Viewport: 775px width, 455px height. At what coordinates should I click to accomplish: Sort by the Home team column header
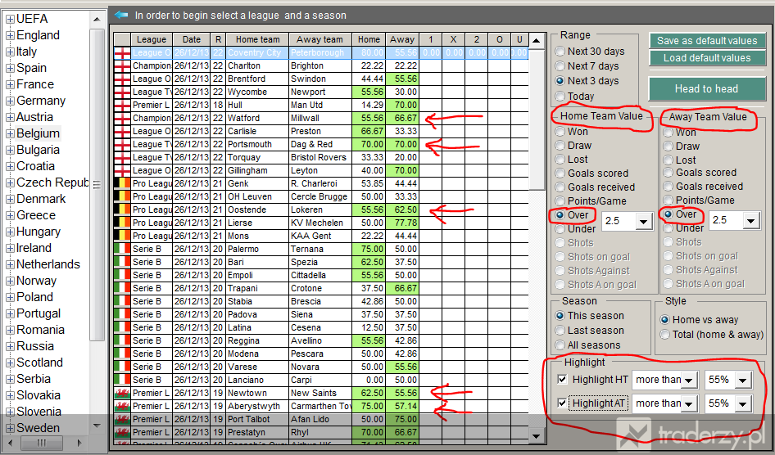coord(257,39)
